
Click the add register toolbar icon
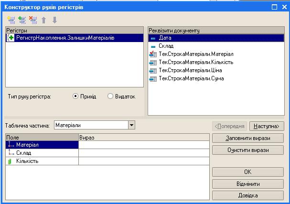pyautogui.click(x=22, y=20)
